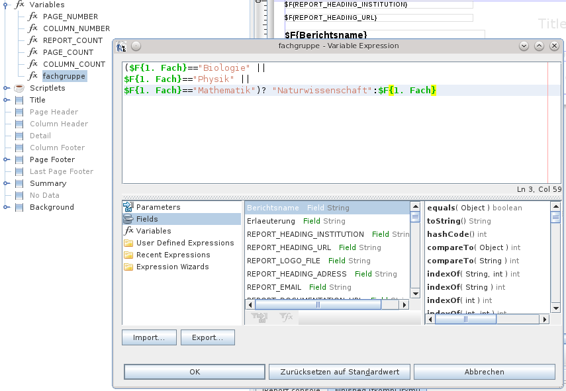
Task: Select the Berichtsname field row
Action: (x=328, y=208)
